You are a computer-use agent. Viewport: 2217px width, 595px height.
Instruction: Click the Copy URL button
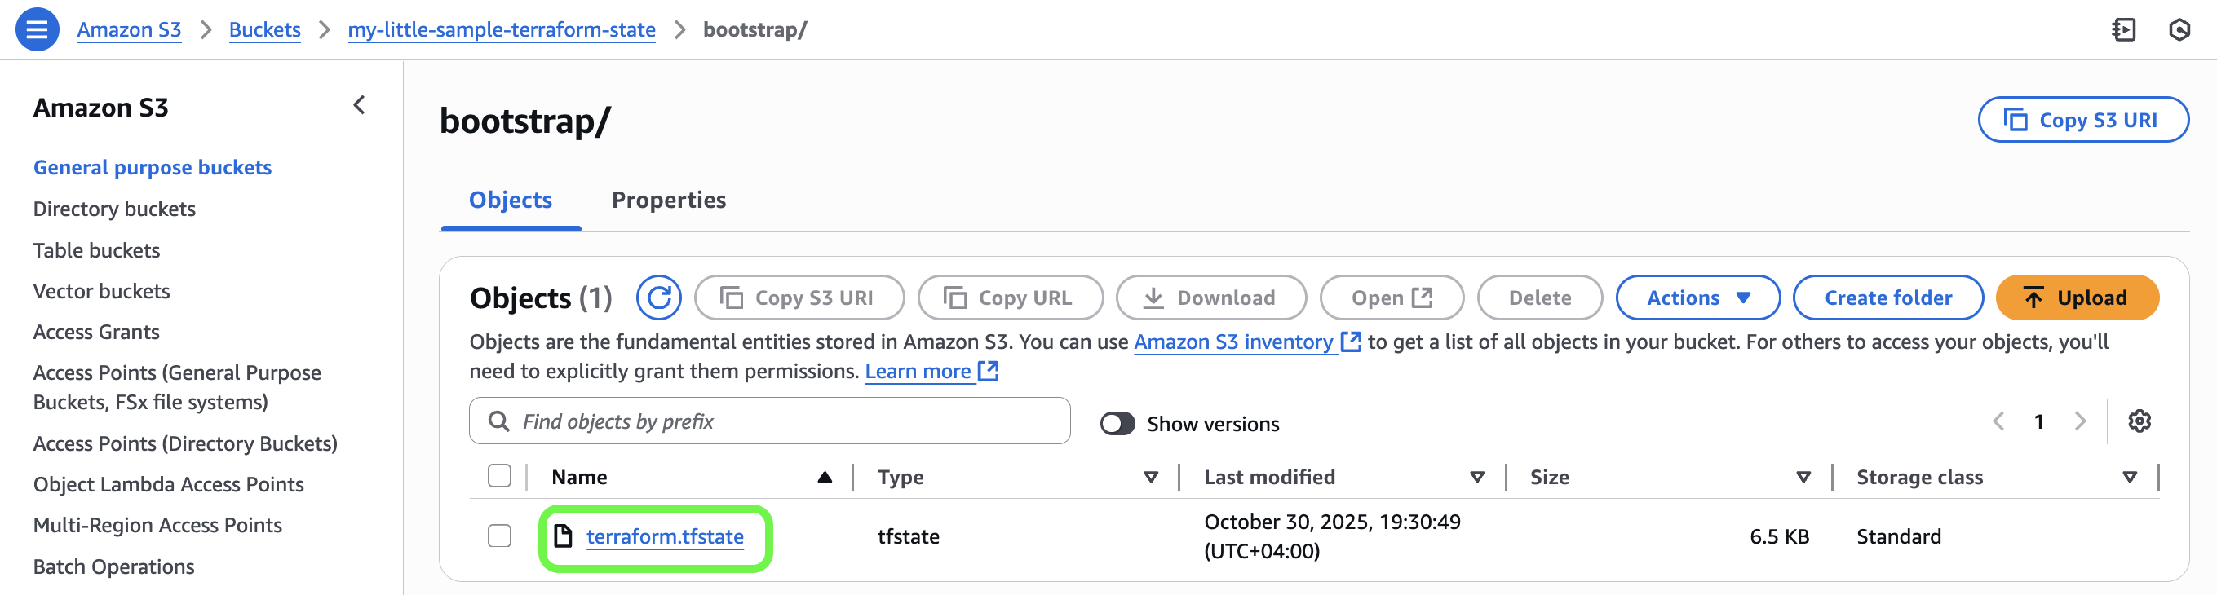1011,297
